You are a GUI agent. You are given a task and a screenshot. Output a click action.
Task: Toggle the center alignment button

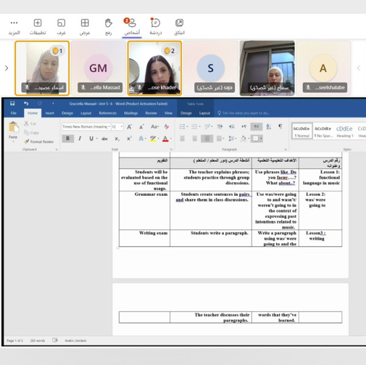pyautogui.click(x=195, y=139)
